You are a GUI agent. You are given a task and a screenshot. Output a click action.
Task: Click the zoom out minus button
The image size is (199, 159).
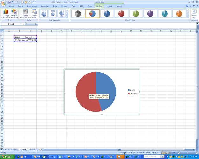click(x=179, y=153)
